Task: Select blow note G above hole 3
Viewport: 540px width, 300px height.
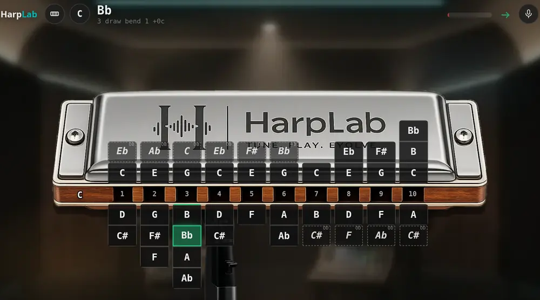Action: pos(187,173)
